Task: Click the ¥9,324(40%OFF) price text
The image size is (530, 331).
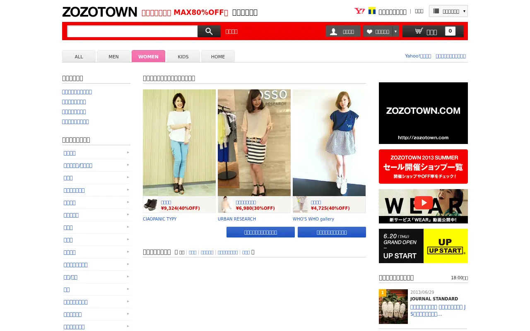Action: tap(181, 208)
